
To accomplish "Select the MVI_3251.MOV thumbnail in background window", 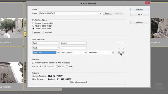I will (159, 28).
